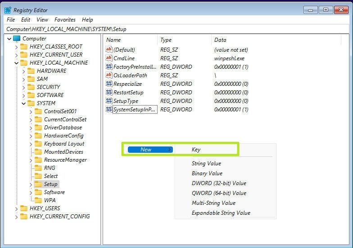This screenshot has height=248, width=353.
Task: Click the Computer icon in tree root
Action: pyautogui.click(x=17, y=39)
